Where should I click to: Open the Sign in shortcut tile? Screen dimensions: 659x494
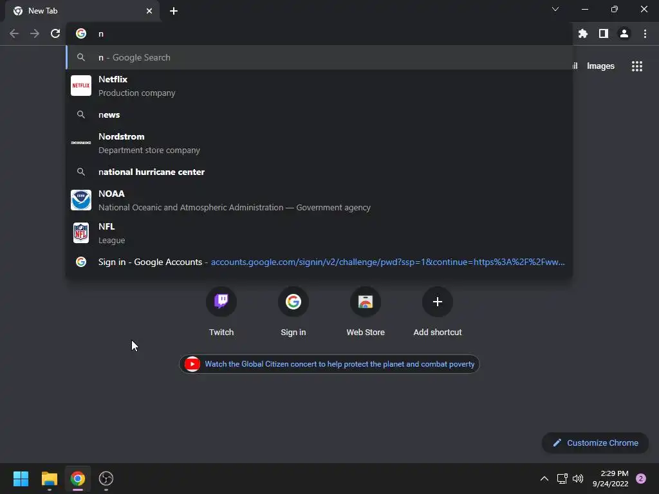293,312
